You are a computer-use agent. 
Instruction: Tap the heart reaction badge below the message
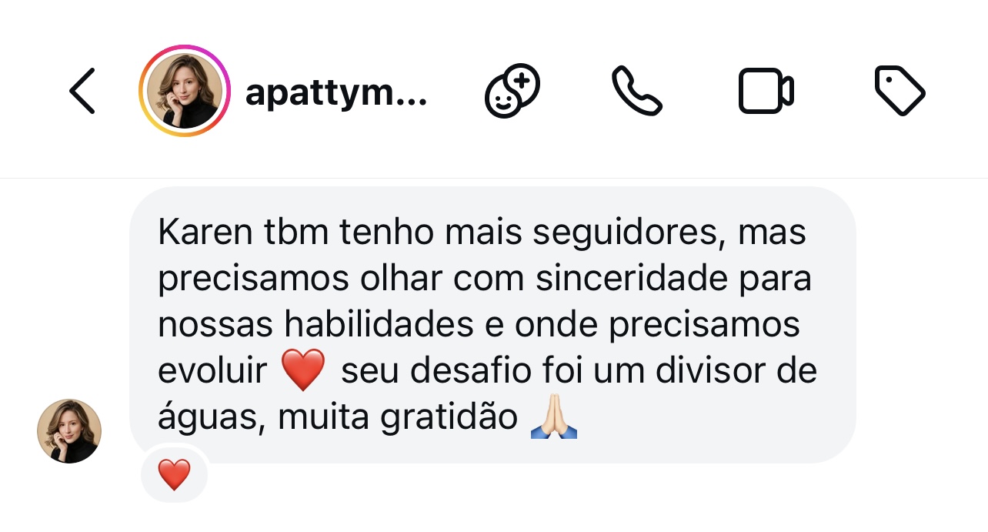click(x=174, y=474)
